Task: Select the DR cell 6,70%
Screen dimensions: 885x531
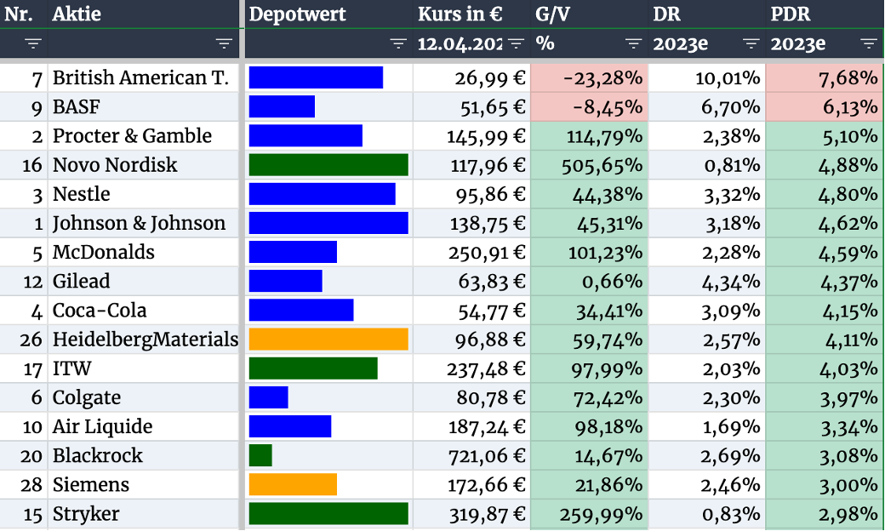Action: coord(706,106)
